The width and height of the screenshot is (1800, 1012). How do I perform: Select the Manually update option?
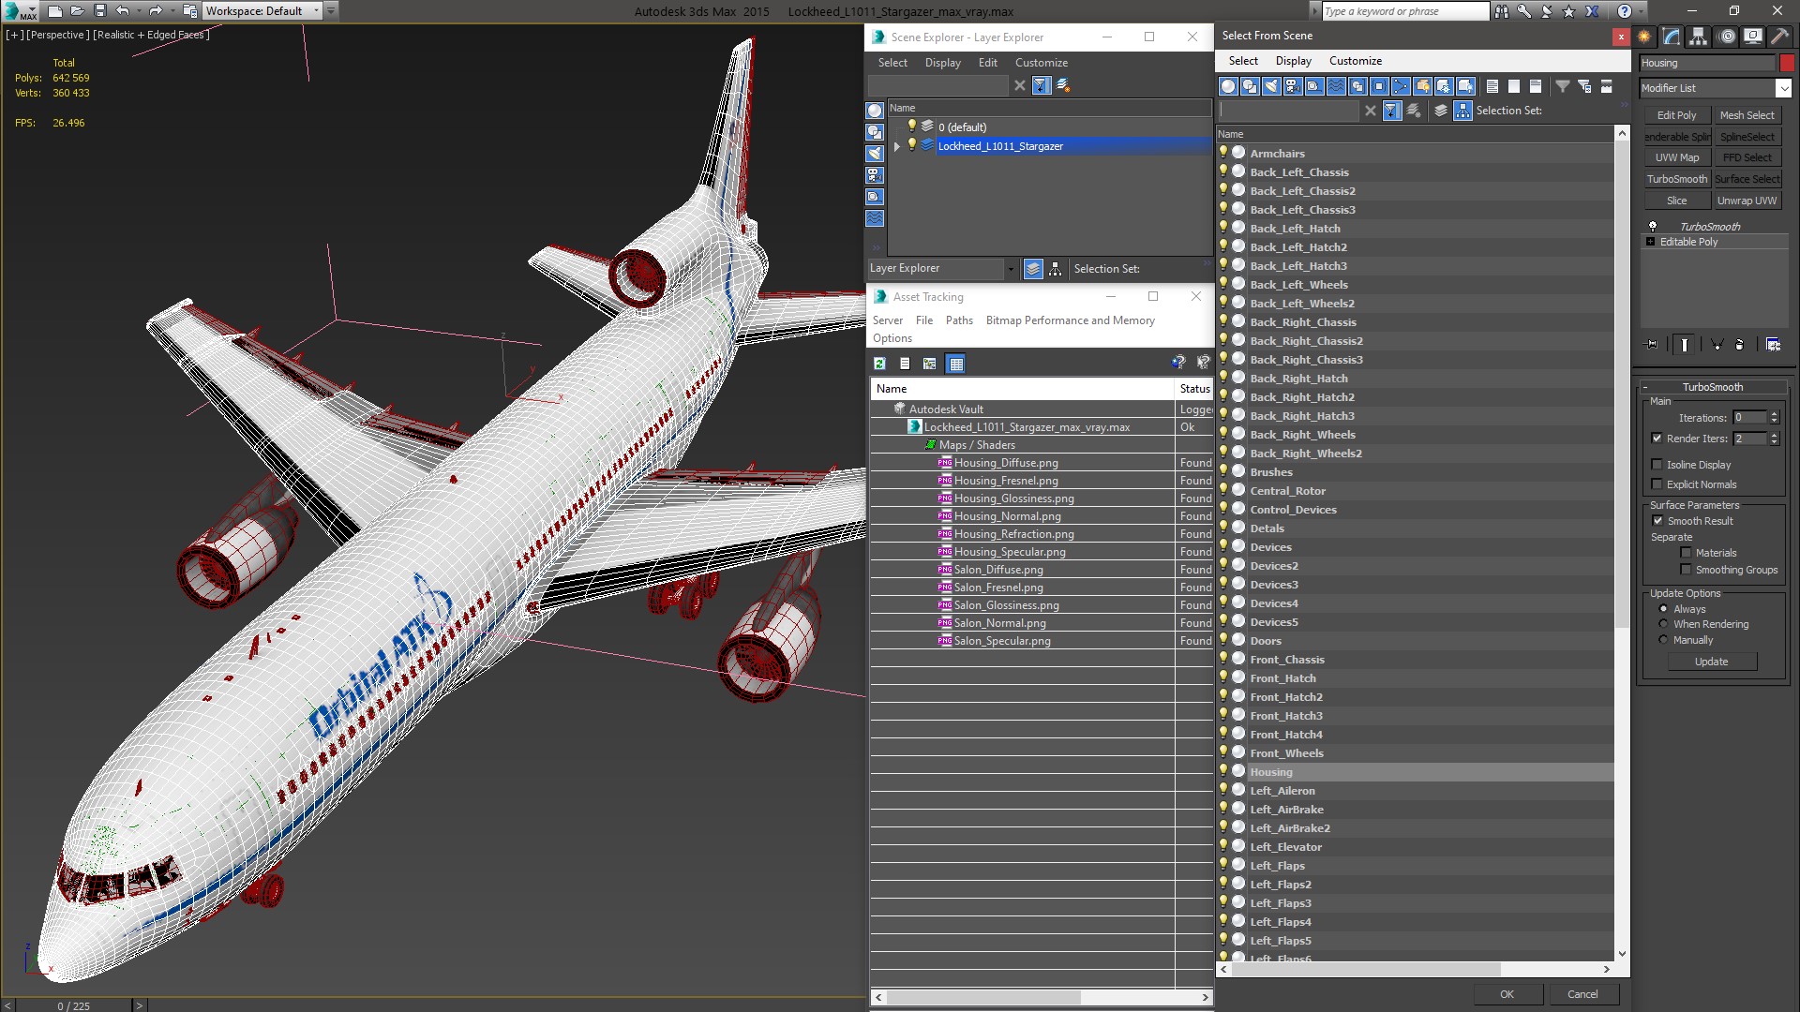1664,640
